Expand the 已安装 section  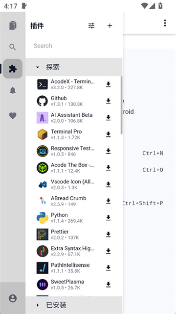click(74, 305)
